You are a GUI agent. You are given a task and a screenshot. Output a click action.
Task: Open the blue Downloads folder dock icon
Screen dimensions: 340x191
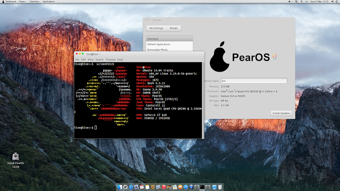click(215, 187)
